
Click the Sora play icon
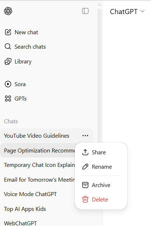8,84
